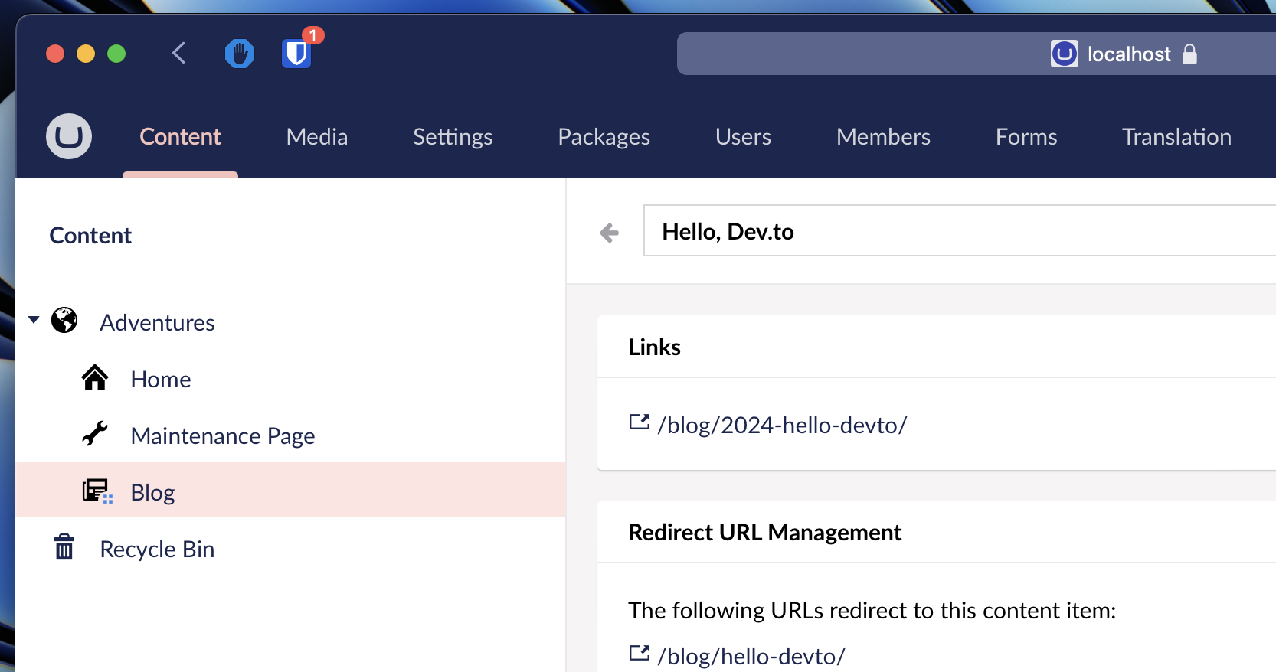Open the Settings section

453,136
